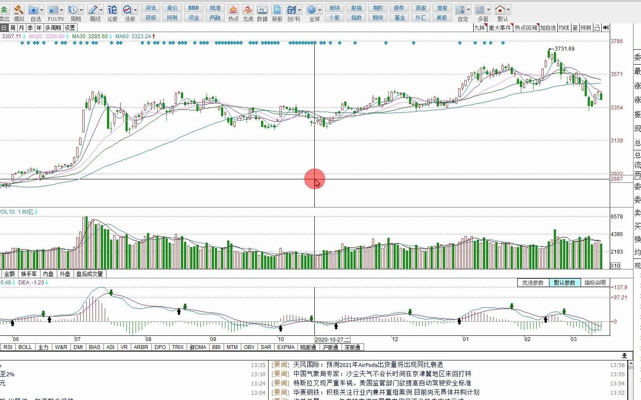The image size is (641, 400).
Task: Switch to the 年 yearly period tab
Action: click(x=39, y=28)
